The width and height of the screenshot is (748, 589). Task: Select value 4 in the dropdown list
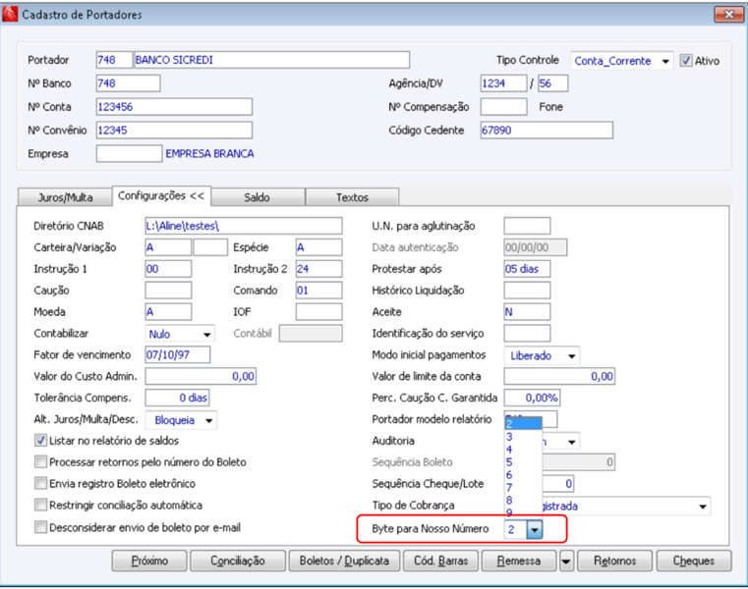(x=523, y=450)
